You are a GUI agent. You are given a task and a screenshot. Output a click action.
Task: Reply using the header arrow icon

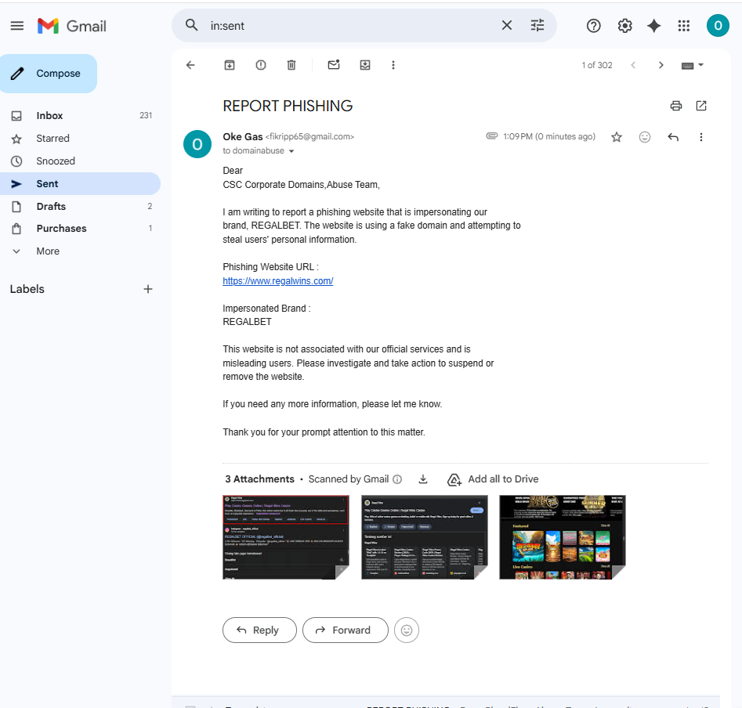673,137
